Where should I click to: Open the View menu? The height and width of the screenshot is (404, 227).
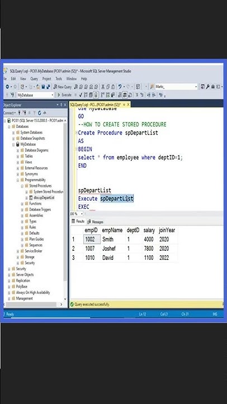click(23, 79)
